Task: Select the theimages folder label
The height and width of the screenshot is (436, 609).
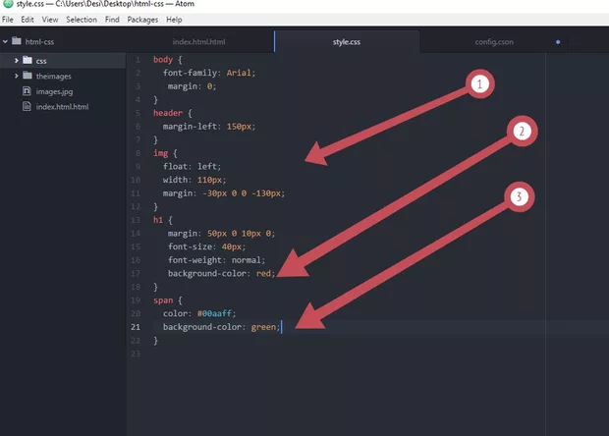Action: tap(54, 76)
